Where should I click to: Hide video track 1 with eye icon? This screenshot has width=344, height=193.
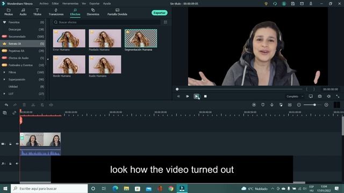(x=17, y=144)
